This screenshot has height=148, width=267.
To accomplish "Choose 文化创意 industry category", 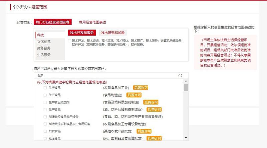I will click(x=44, y=41).
